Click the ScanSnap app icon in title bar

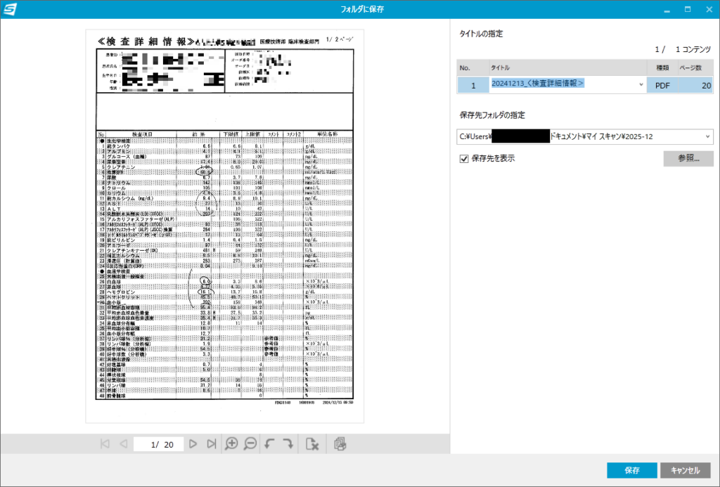pos(10,10)
